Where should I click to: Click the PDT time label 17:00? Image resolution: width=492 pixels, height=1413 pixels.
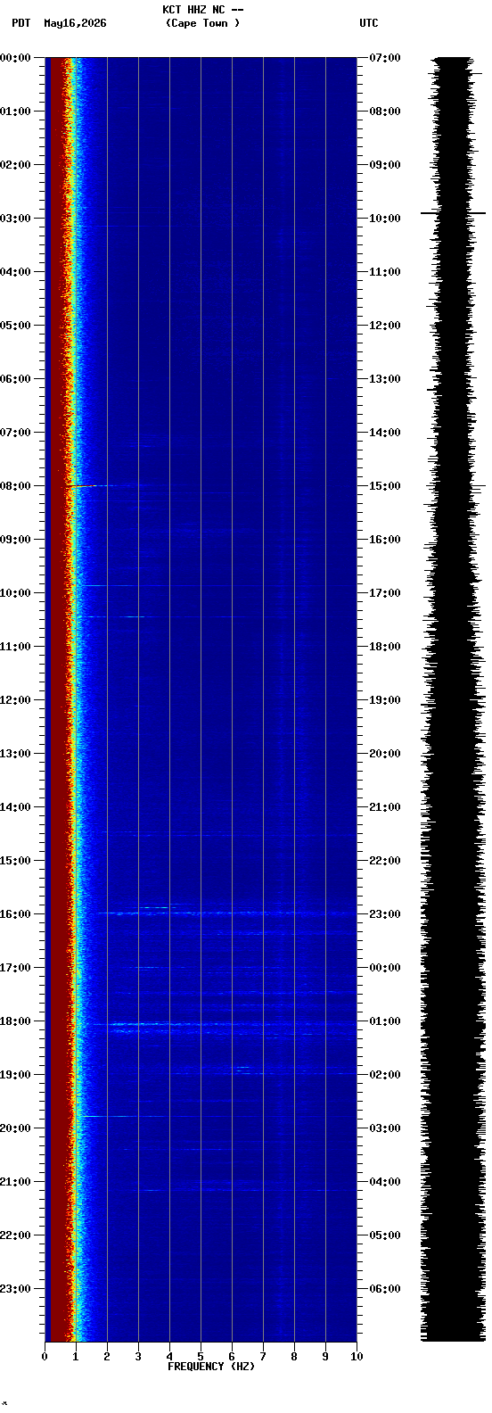tap(16, 968)
